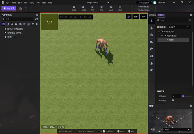The width and height of the screenshot is (194, 134).
Task: Click the save icon in toolbar
Action: (x=21, y=8)
